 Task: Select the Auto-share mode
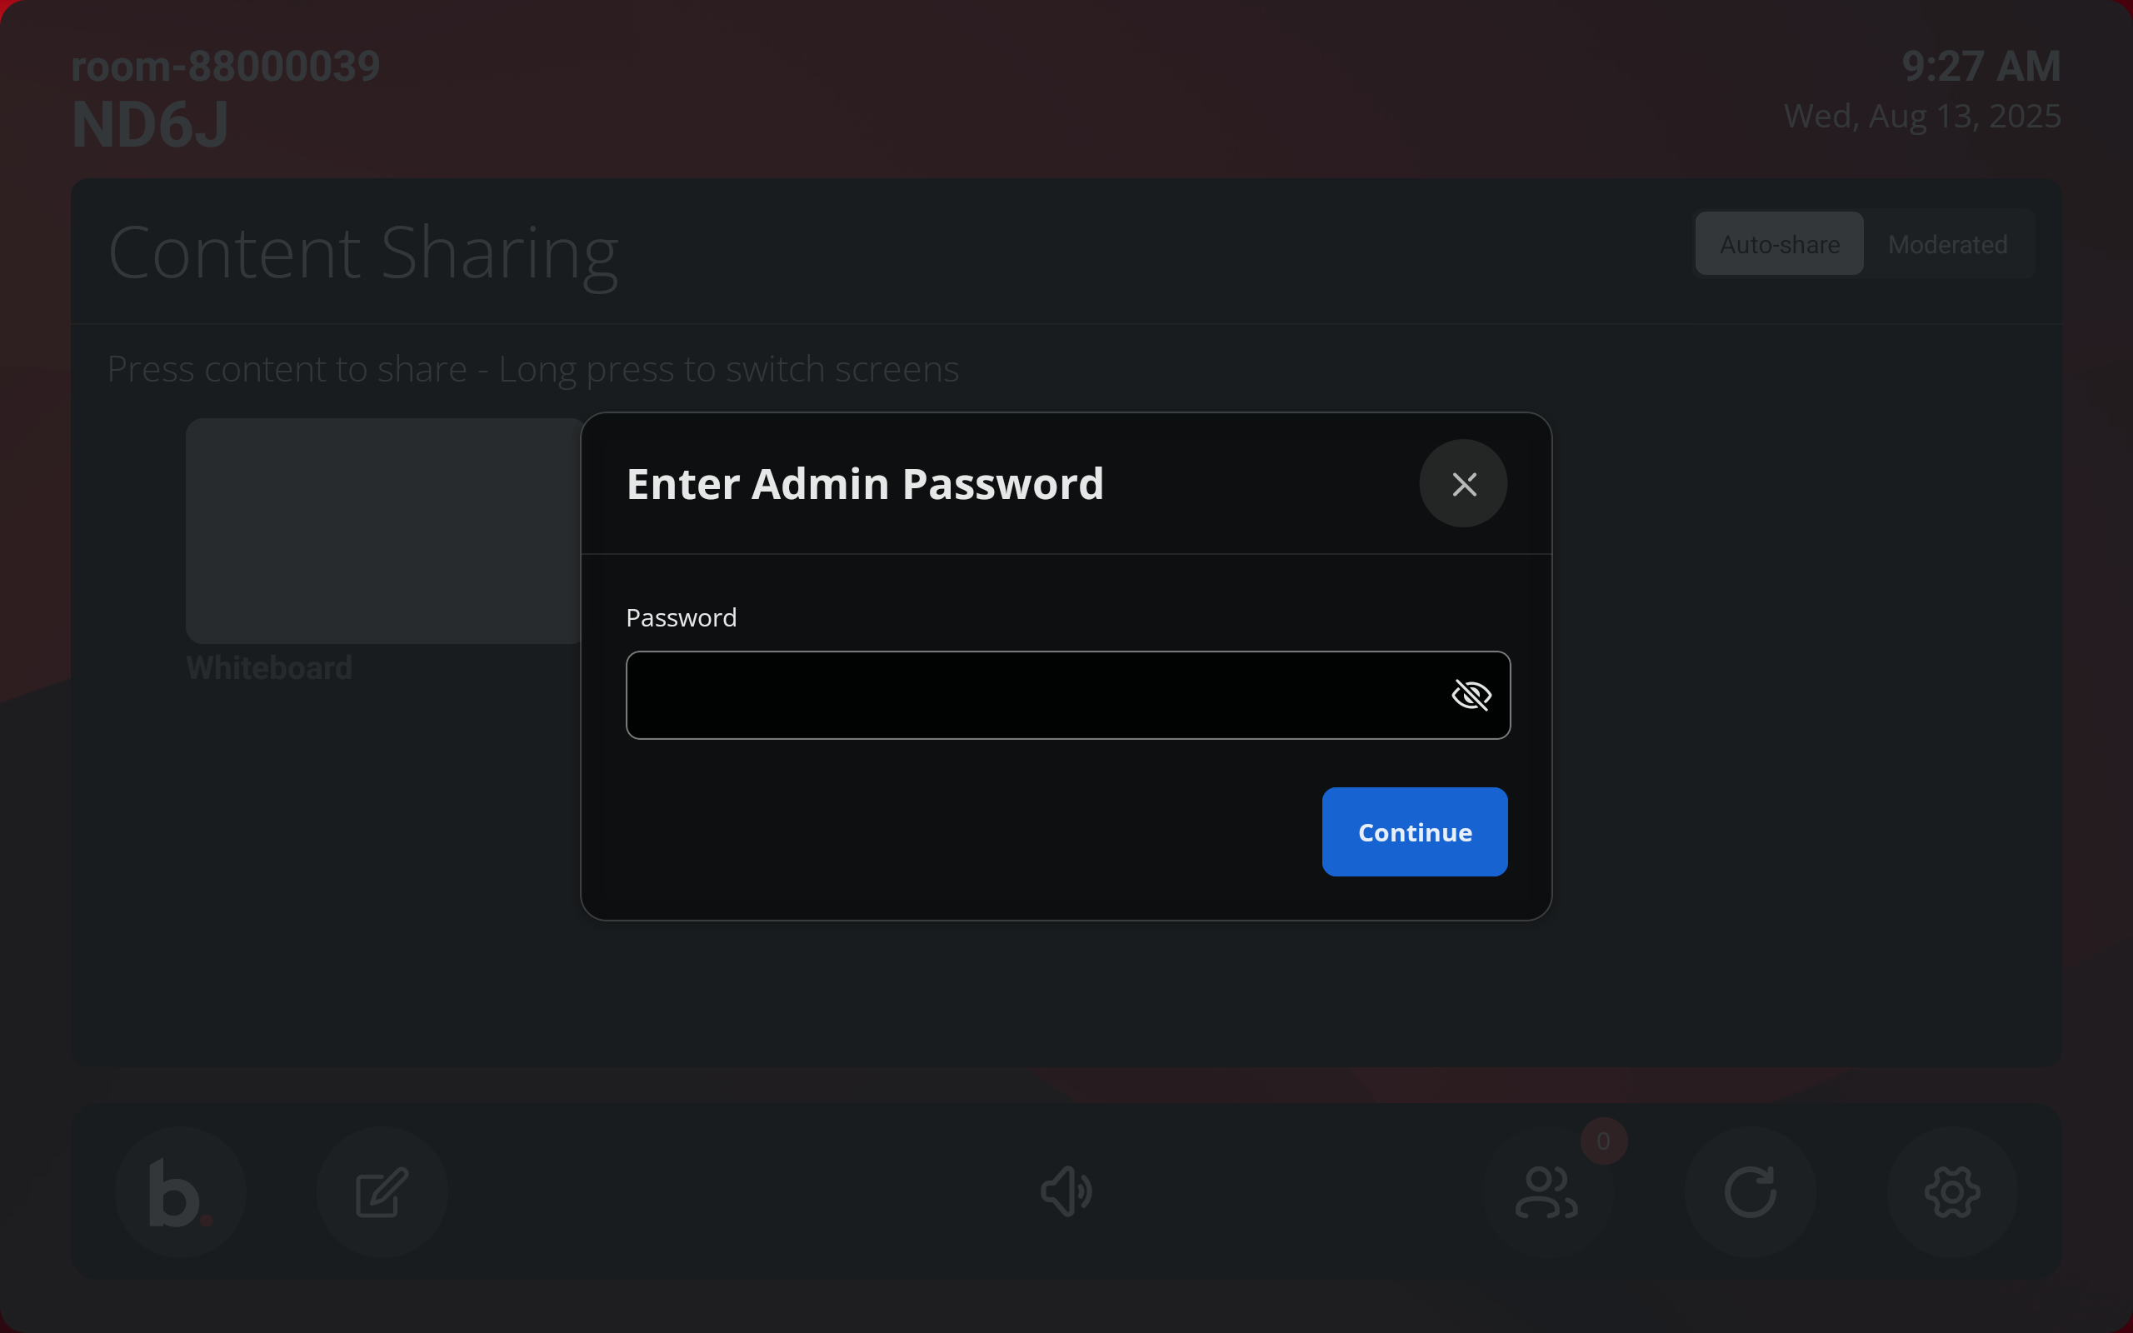click(1779, 244)
